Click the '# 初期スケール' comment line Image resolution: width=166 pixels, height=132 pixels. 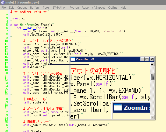pyautogui.click(x=34, y=99)
